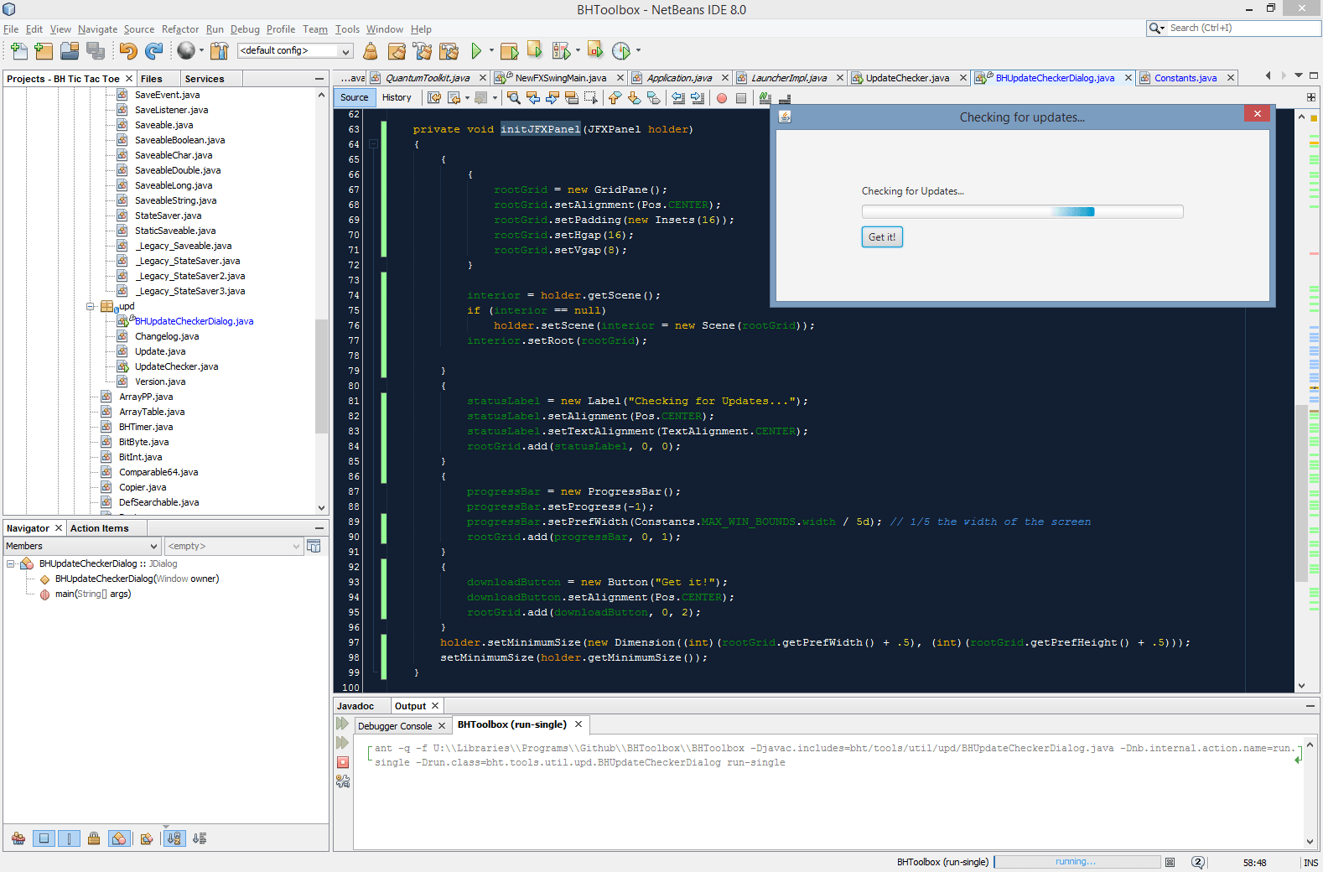Toggle Show Non-Public Members lock icon
1323x872 pixels.
click(94, 838)
